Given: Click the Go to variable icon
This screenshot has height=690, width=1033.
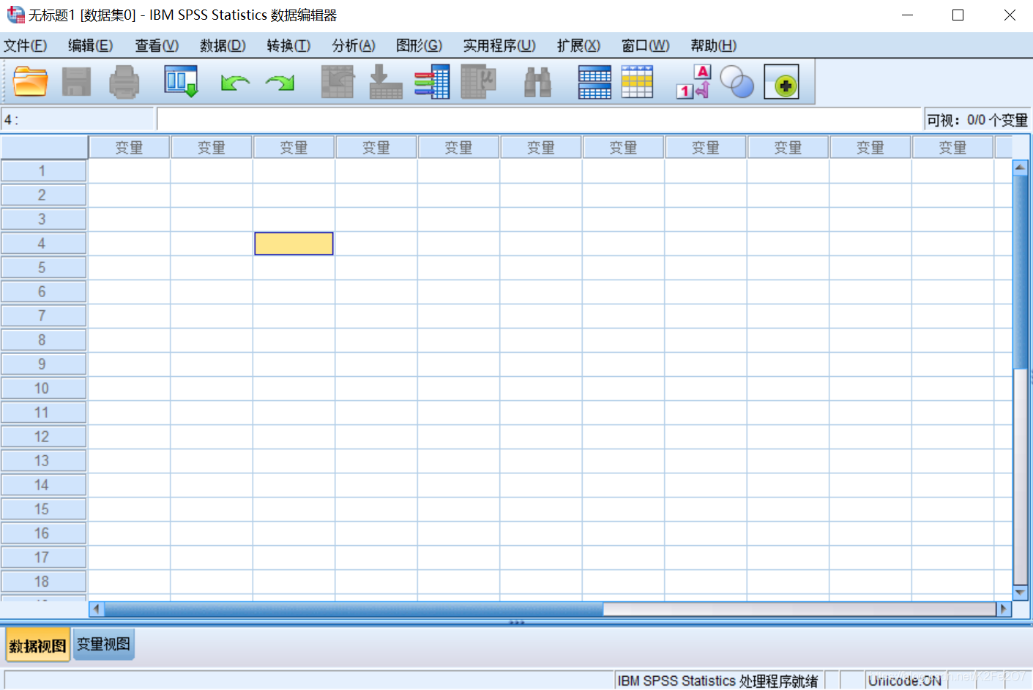Looking at the screenshot, I should [x=385, y=82].
